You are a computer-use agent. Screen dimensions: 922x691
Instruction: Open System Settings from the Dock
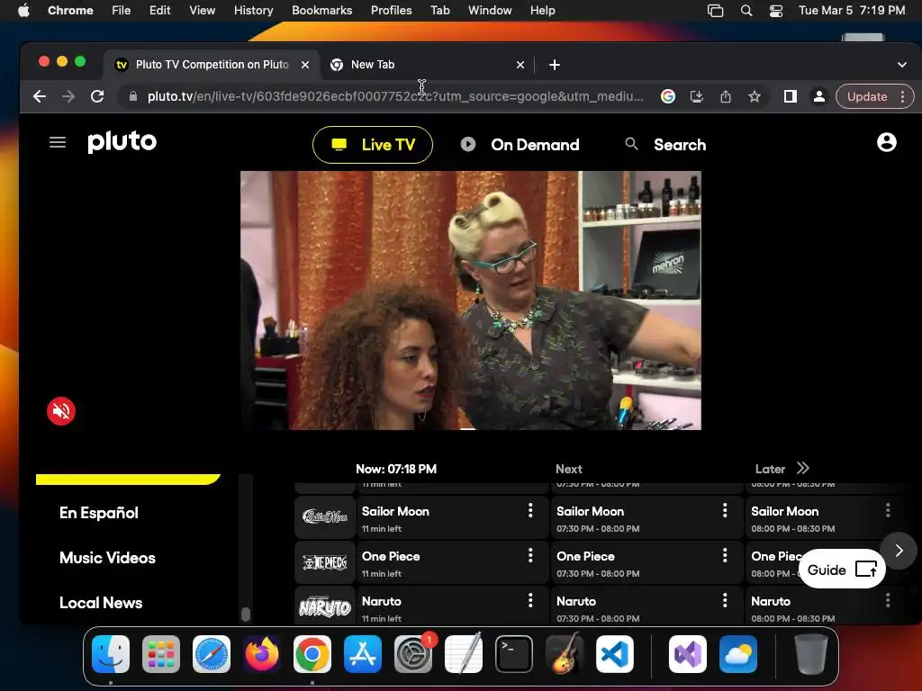[x=412, y=654]
